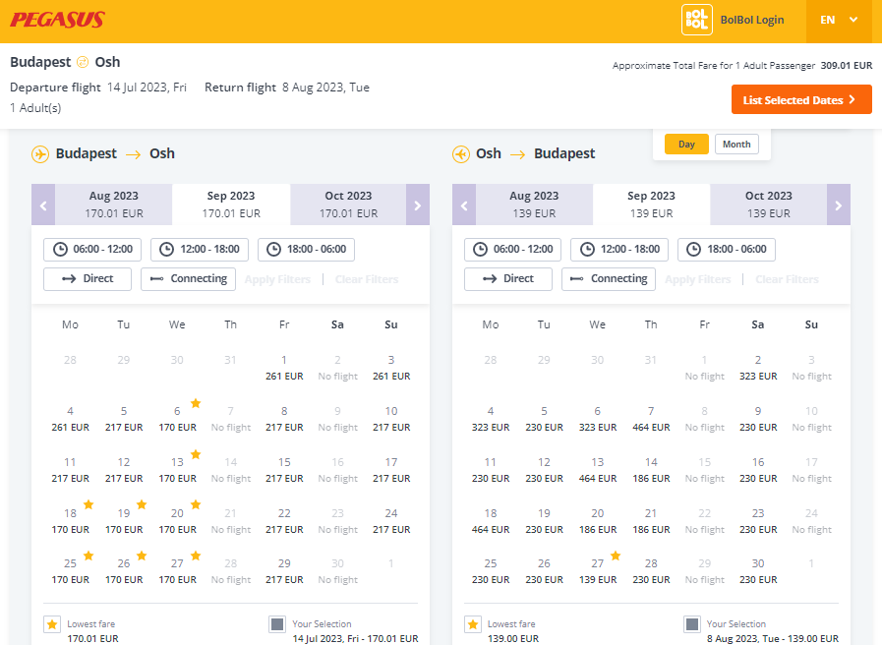This screenshot has height=645, width=882.
Task: Pick 18 Sep return for 464 EUR
Action: click(x=491, y=521)
